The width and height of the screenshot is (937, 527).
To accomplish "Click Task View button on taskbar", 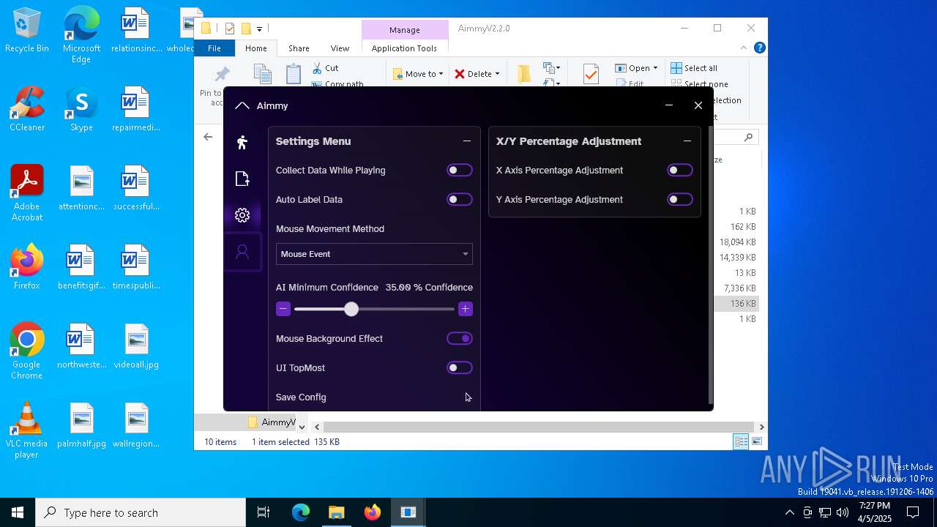I will click(x=264, y=512).
